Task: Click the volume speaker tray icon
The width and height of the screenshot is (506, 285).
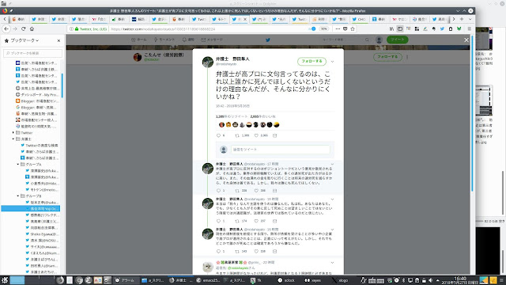Action: coord(430,280)
